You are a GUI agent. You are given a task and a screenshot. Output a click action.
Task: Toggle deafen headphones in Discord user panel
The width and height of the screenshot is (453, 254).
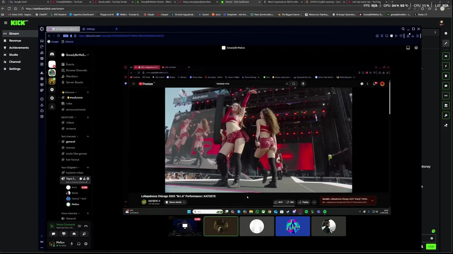click(x=79, y=244)
